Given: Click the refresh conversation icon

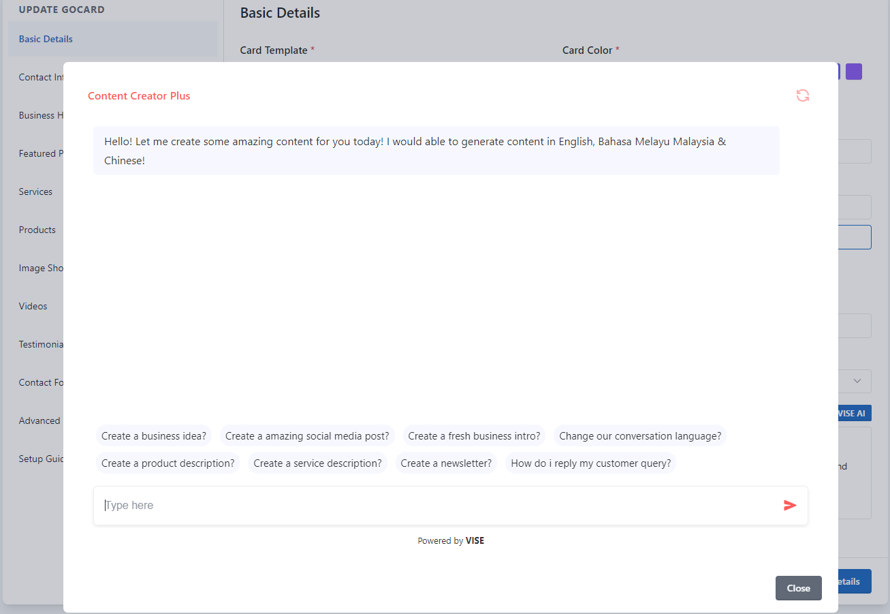Looking at the screenshot, I should (803, 96).
